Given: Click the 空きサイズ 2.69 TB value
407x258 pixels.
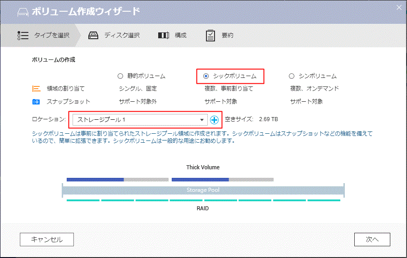Looking at the screenshot, I should [x=268, y=119].
